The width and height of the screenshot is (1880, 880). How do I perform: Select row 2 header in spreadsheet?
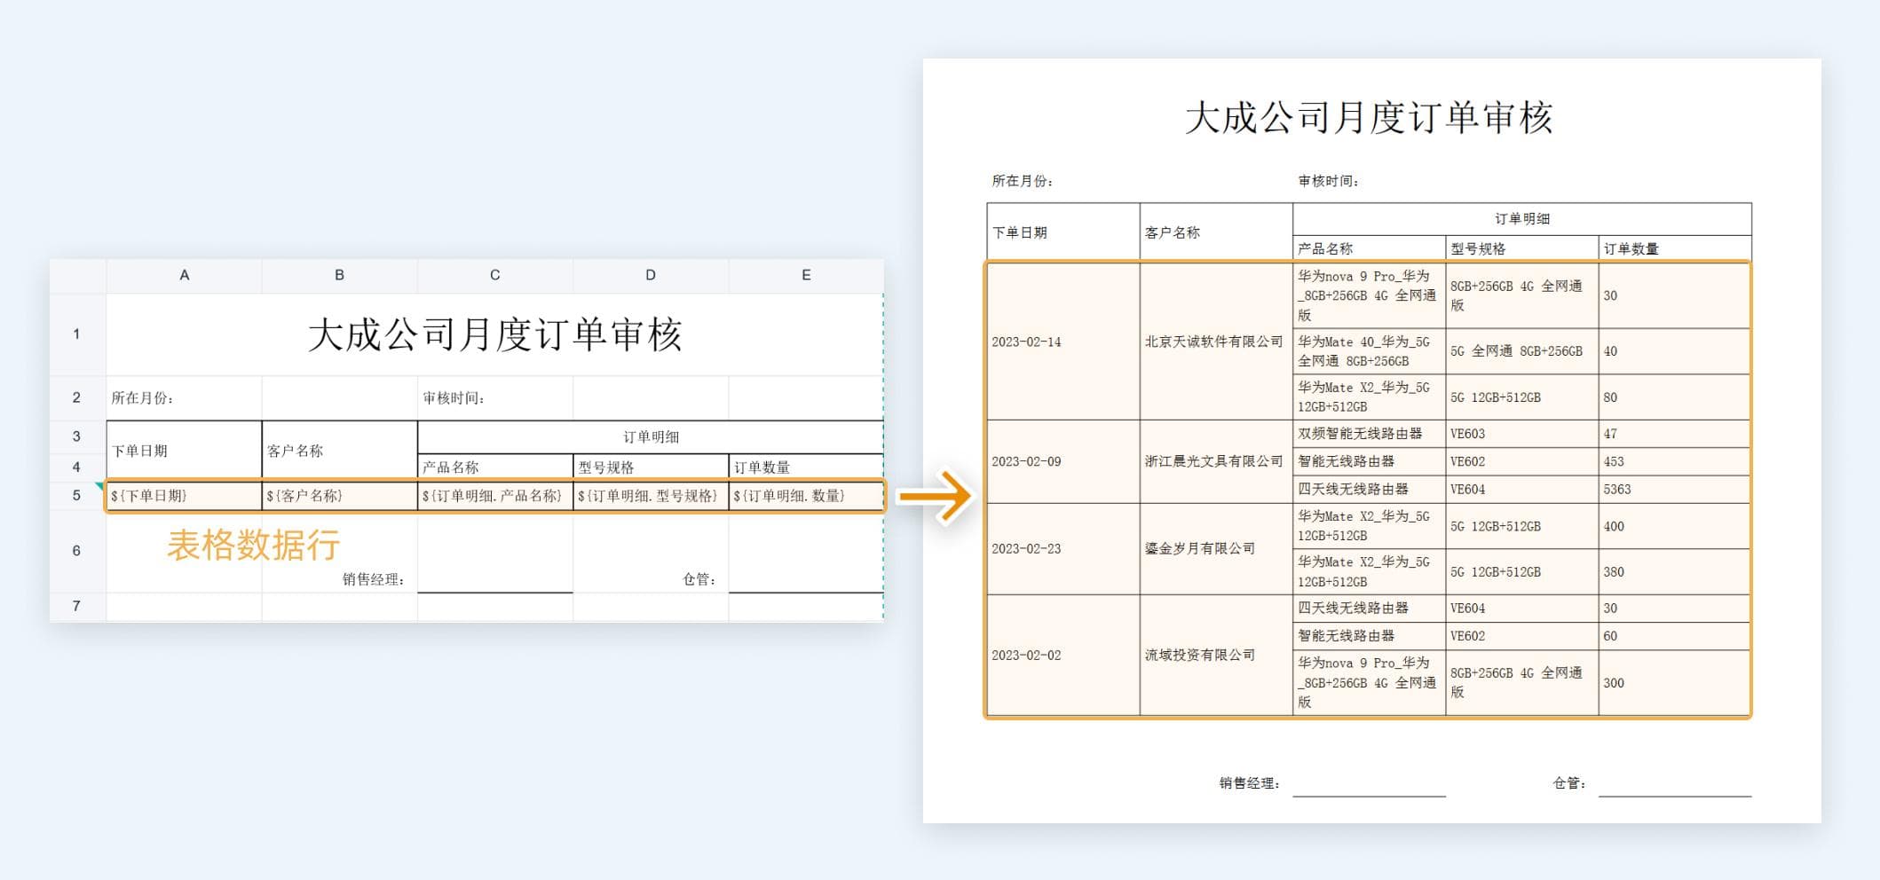pyautogui.click(x=77, y=397)
